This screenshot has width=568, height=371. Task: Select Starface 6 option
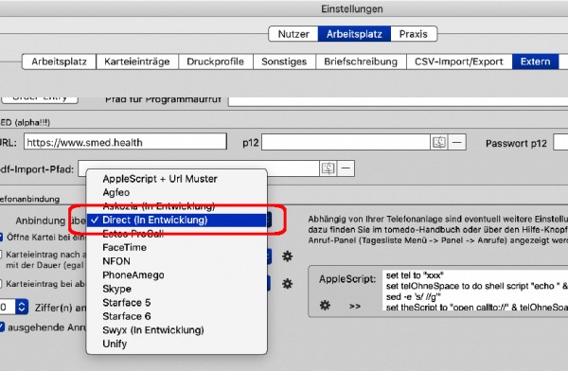176,316
